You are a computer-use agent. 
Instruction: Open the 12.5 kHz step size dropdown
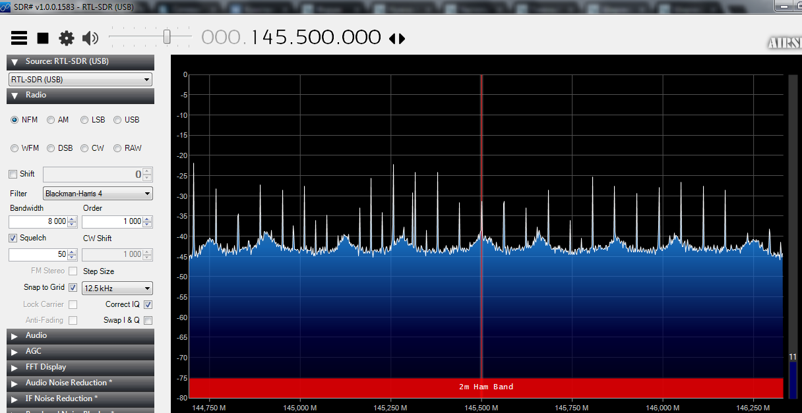pyautogui.click(x=117, y=289)
